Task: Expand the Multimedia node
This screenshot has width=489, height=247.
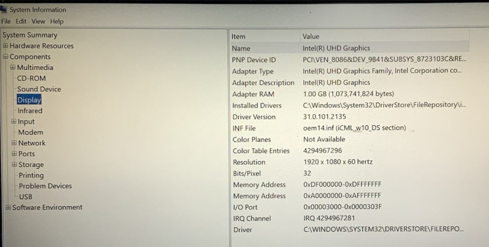Action: (13, 67)
